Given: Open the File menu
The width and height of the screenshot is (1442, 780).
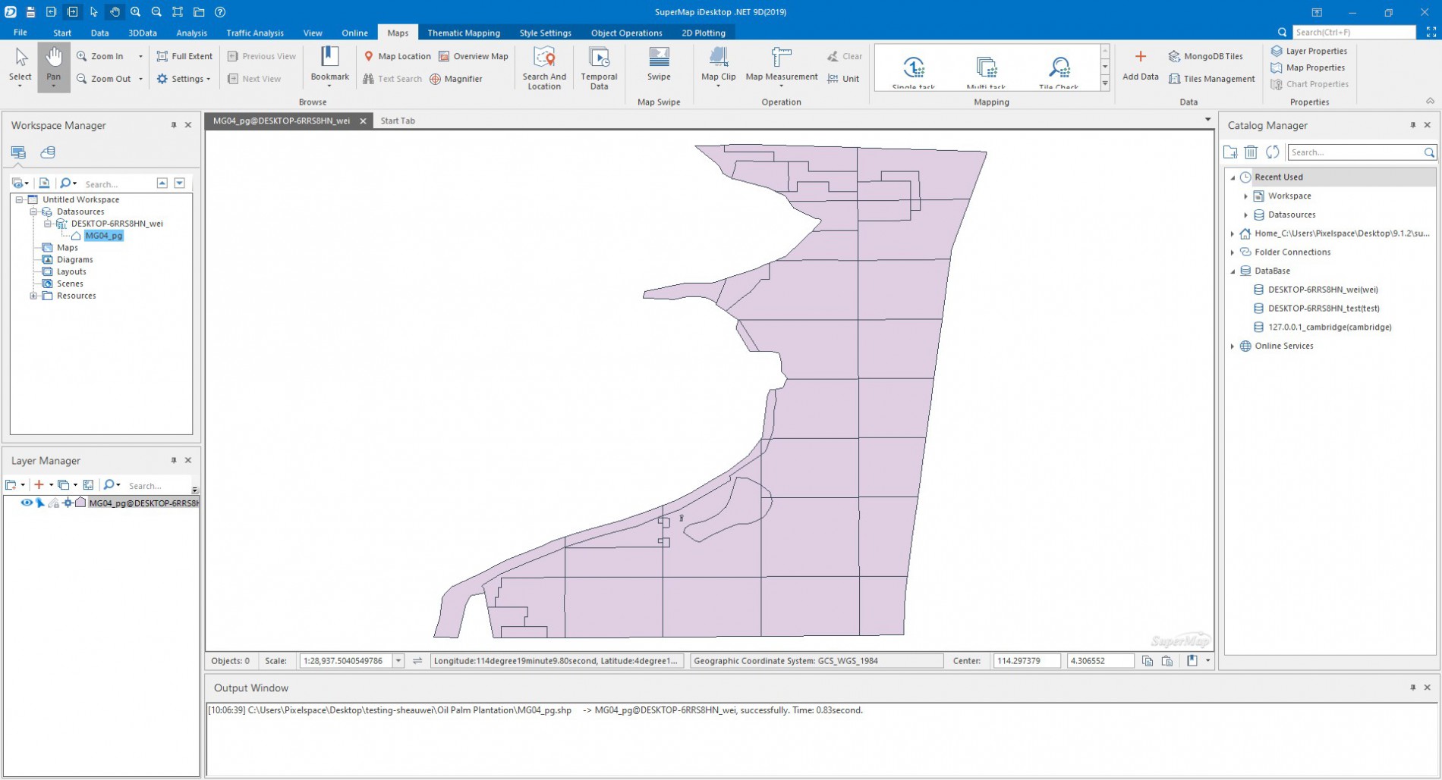Looking at the screenshot, I should pos(20,33).
